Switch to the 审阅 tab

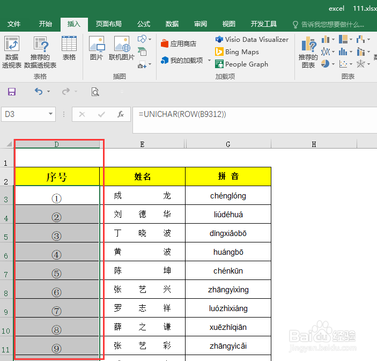point(201,24)
